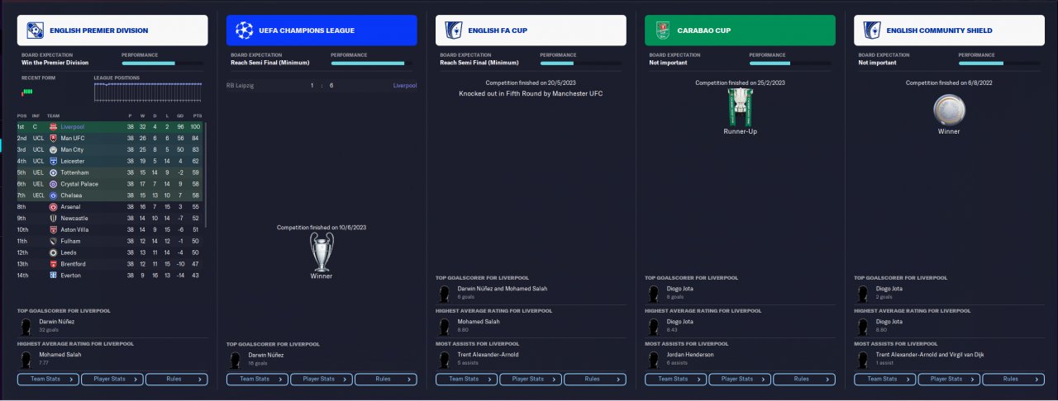The width and height of the screenshot is (1058, 401).
Task: Click the Man UFC club badge
Action: click(53, 139)
